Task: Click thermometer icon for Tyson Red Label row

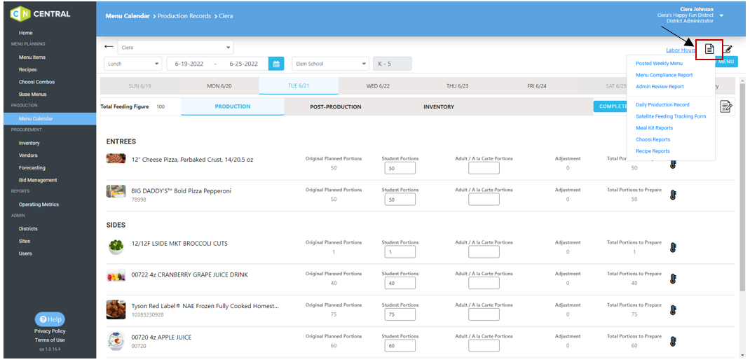Action: pyautogui.click(x=673, y=310)
